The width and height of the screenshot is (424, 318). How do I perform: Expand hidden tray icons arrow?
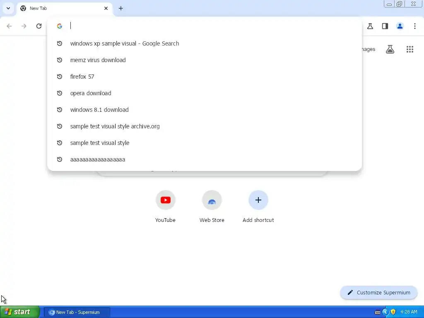click(x=385, y=312)
